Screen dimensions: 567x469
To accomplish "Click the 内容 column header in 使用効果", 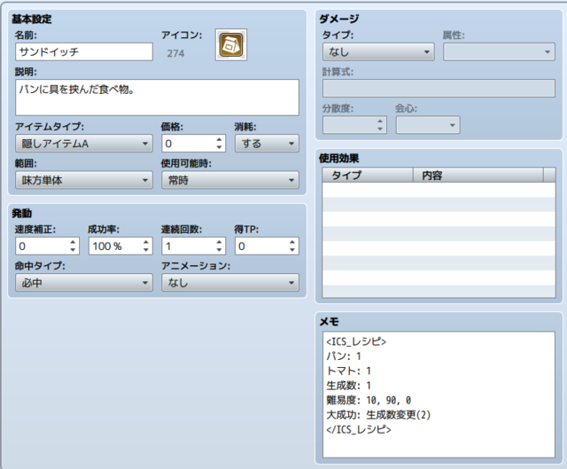I will click(x=478, y=176).
